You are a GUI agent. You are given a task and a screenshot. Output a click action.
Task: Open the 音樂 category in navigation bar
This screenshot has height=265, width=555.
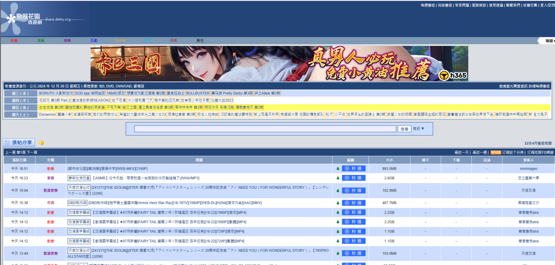(x=67, y=41)
